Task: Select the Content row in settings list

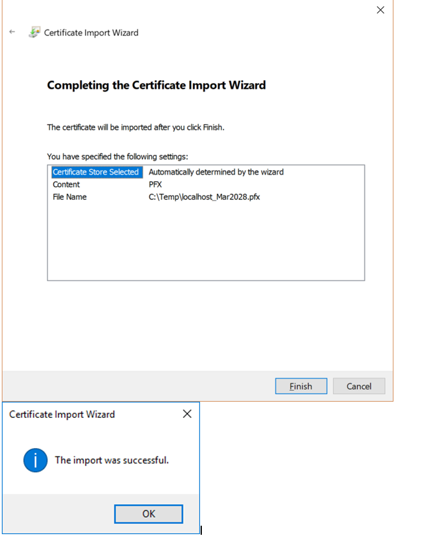Action: click(x=206, y=184)
